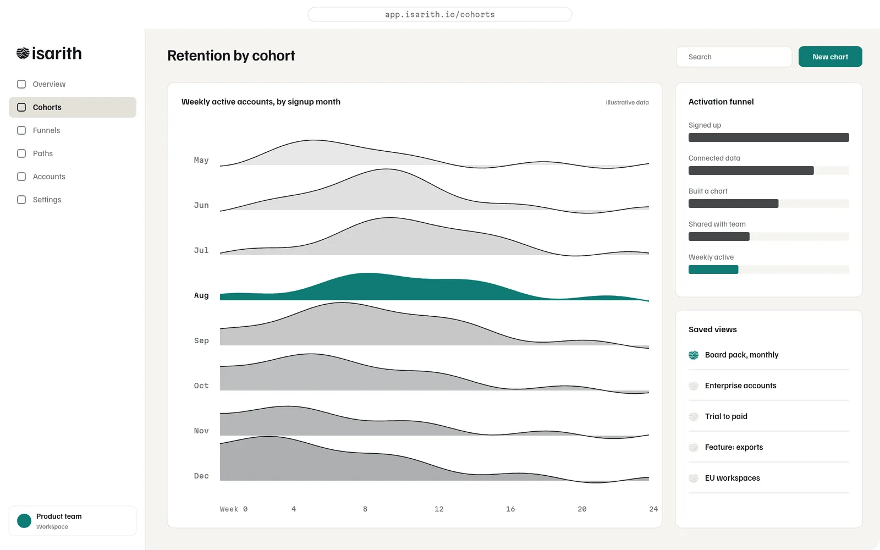Open the Overview page label
The width and height of the screenshot is (880, 550).
point(49,84)
